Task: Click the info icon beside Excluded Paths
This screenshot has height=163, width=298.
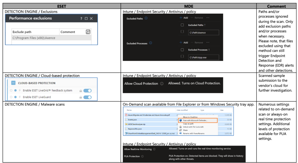Action: (x=146, y=18)
